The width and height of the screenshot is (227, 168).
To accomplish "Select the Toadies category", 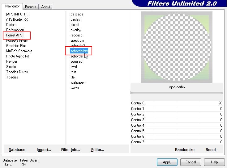I will coord(12,77).
